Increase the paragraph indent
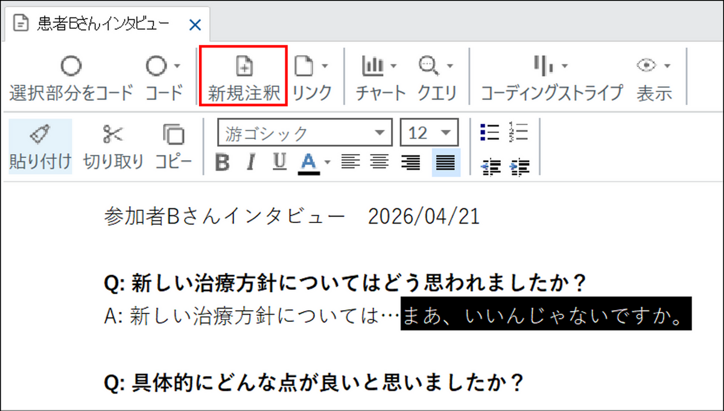The image size is (724, 411). click(x=519, y=167)
